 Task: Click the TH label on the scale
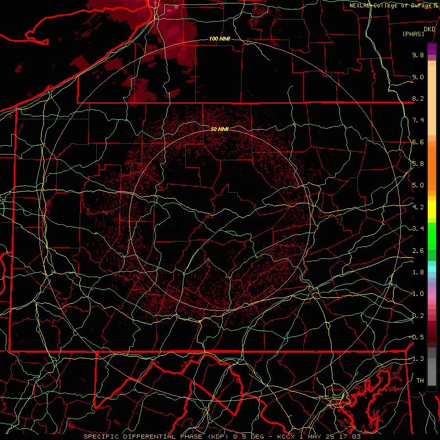click(420, 381)
